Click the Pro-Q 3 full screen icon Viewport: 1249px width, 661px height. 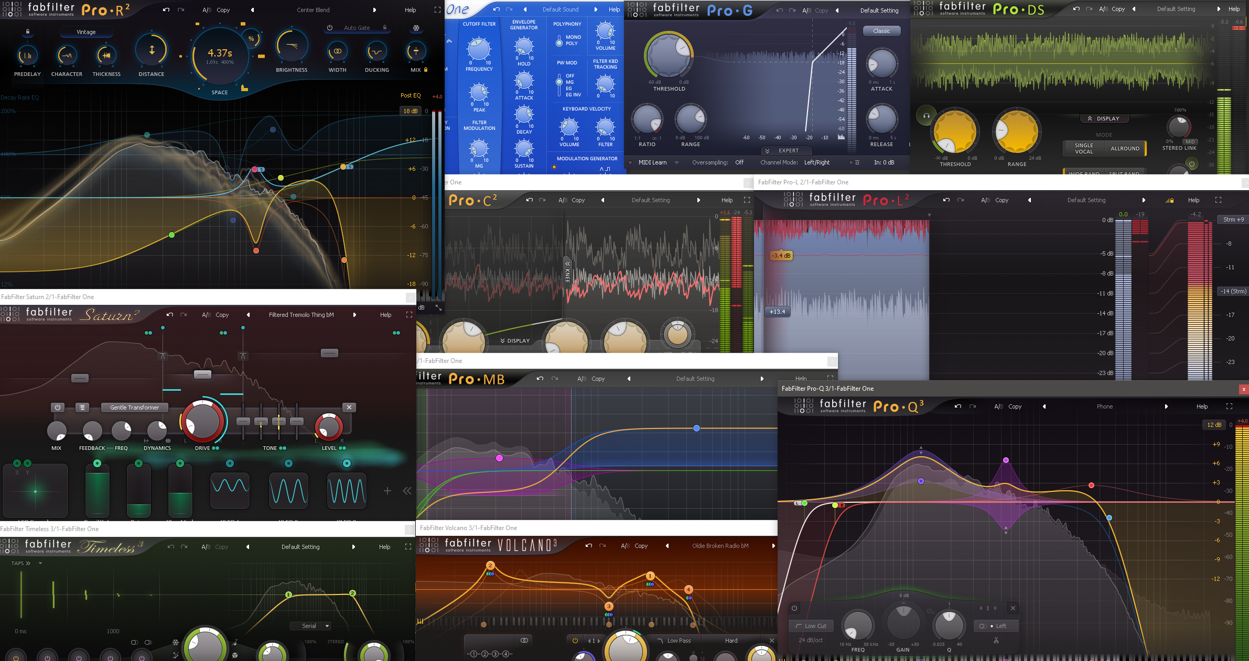pyautogui.click(x=1229, y=406)
